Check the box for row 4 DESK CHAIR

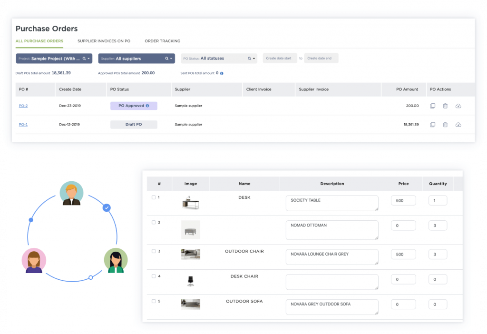tap(154, 276)
